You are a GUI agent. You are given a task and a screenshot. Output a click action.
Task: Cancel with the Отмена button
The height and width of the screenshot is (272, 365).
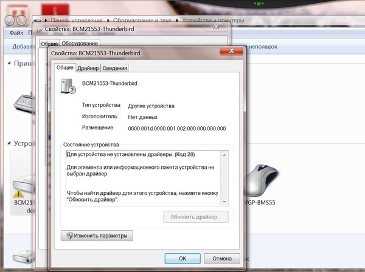pyautogui.click(x=222, y=259)
